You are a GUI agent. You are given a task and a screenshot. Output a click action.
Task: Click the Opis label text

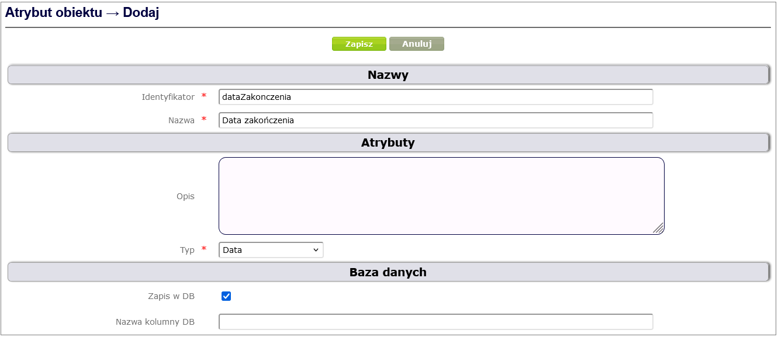pyautogui.click(x=185, y=196)
